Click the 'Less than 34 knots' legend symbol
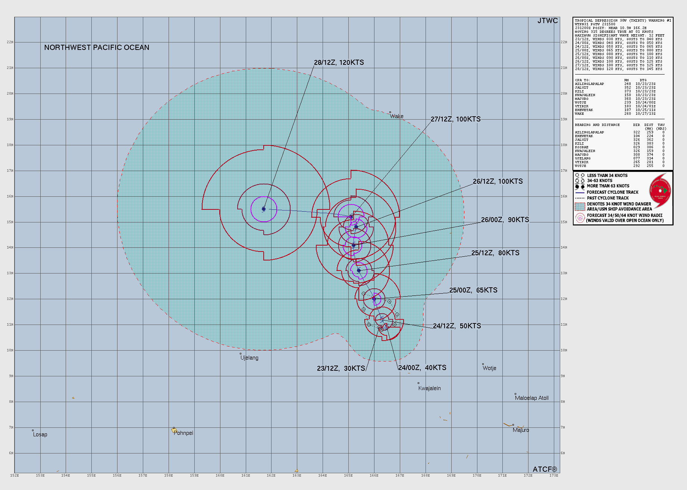Image resolution: width=687 pixels, height=490 pixels. pos(580,176)
